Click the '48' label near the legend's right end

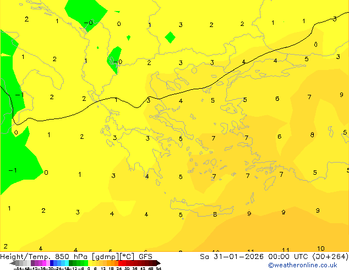pos(151,268)
